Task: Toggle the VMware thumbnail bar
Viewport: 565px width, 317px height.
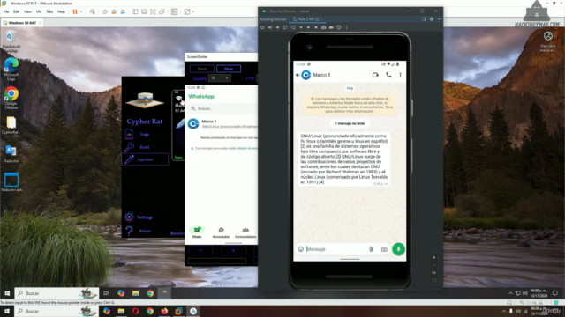Action: pos(144,11)
